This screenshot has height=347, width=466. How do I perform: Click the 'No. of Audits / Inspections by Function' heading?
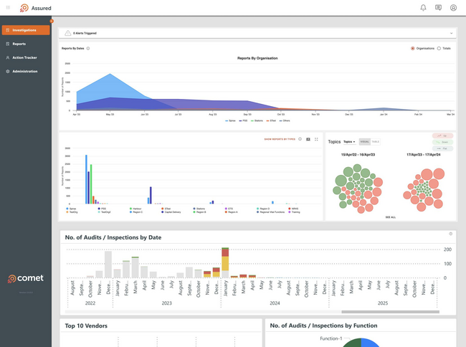click(x=323, y=325)
